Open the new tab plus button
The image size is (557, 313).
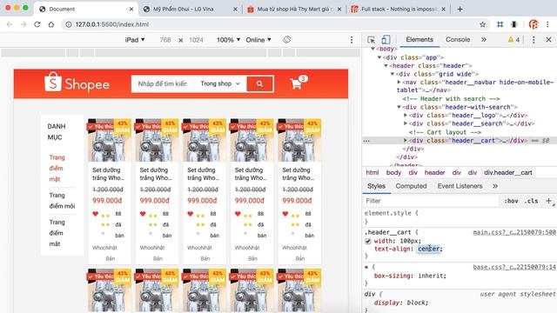pos(460,10)
